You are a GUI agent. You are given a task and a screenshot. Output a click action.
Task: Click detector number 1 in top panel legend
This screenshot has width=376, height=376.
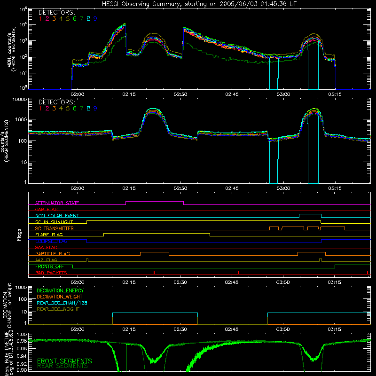coord(40,19)
